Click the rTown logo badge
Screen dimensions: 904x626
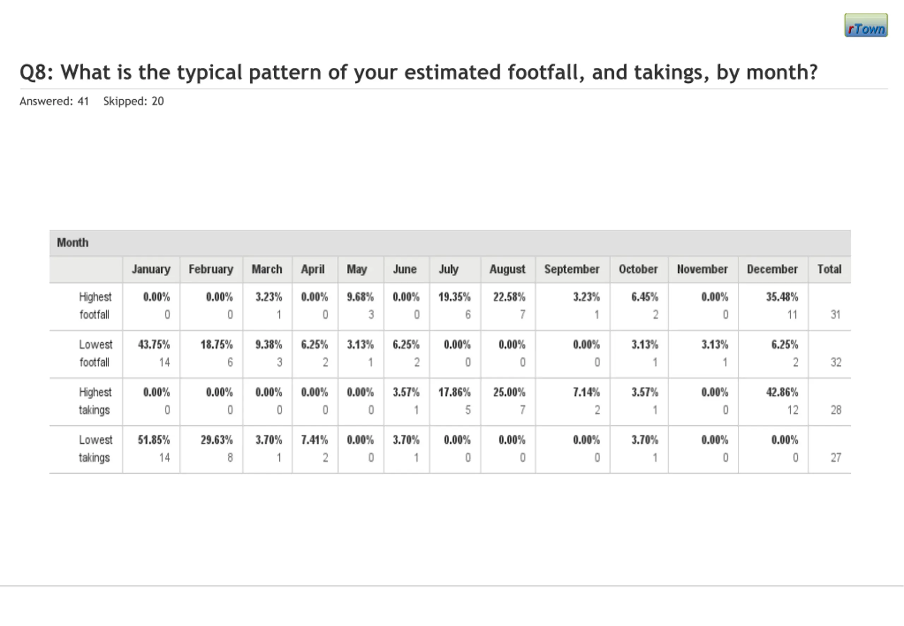(x=866, y=25)
